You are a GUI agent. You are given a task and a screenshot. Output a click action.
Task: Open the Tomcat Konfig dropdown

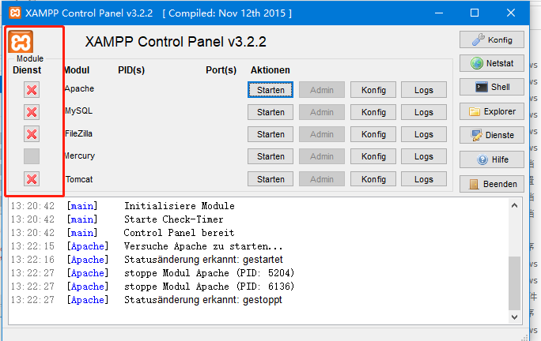point(373,179)
